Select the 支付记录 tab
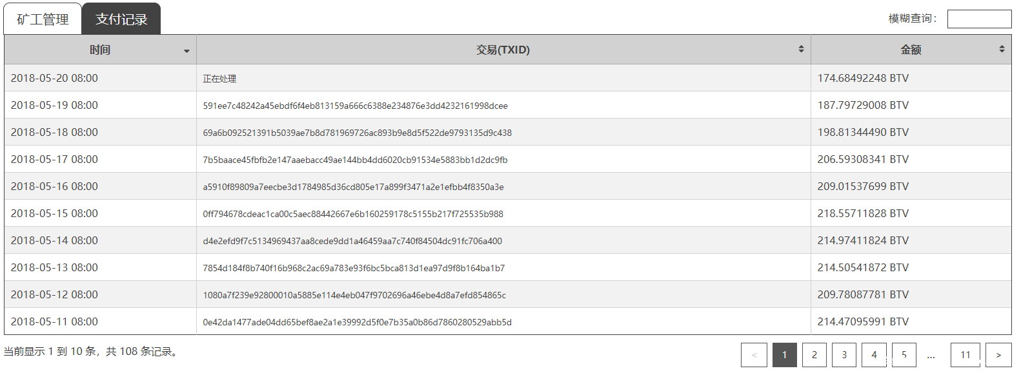Image resolution: width=1021 pixels, height=373 pixels. (121, 19)
